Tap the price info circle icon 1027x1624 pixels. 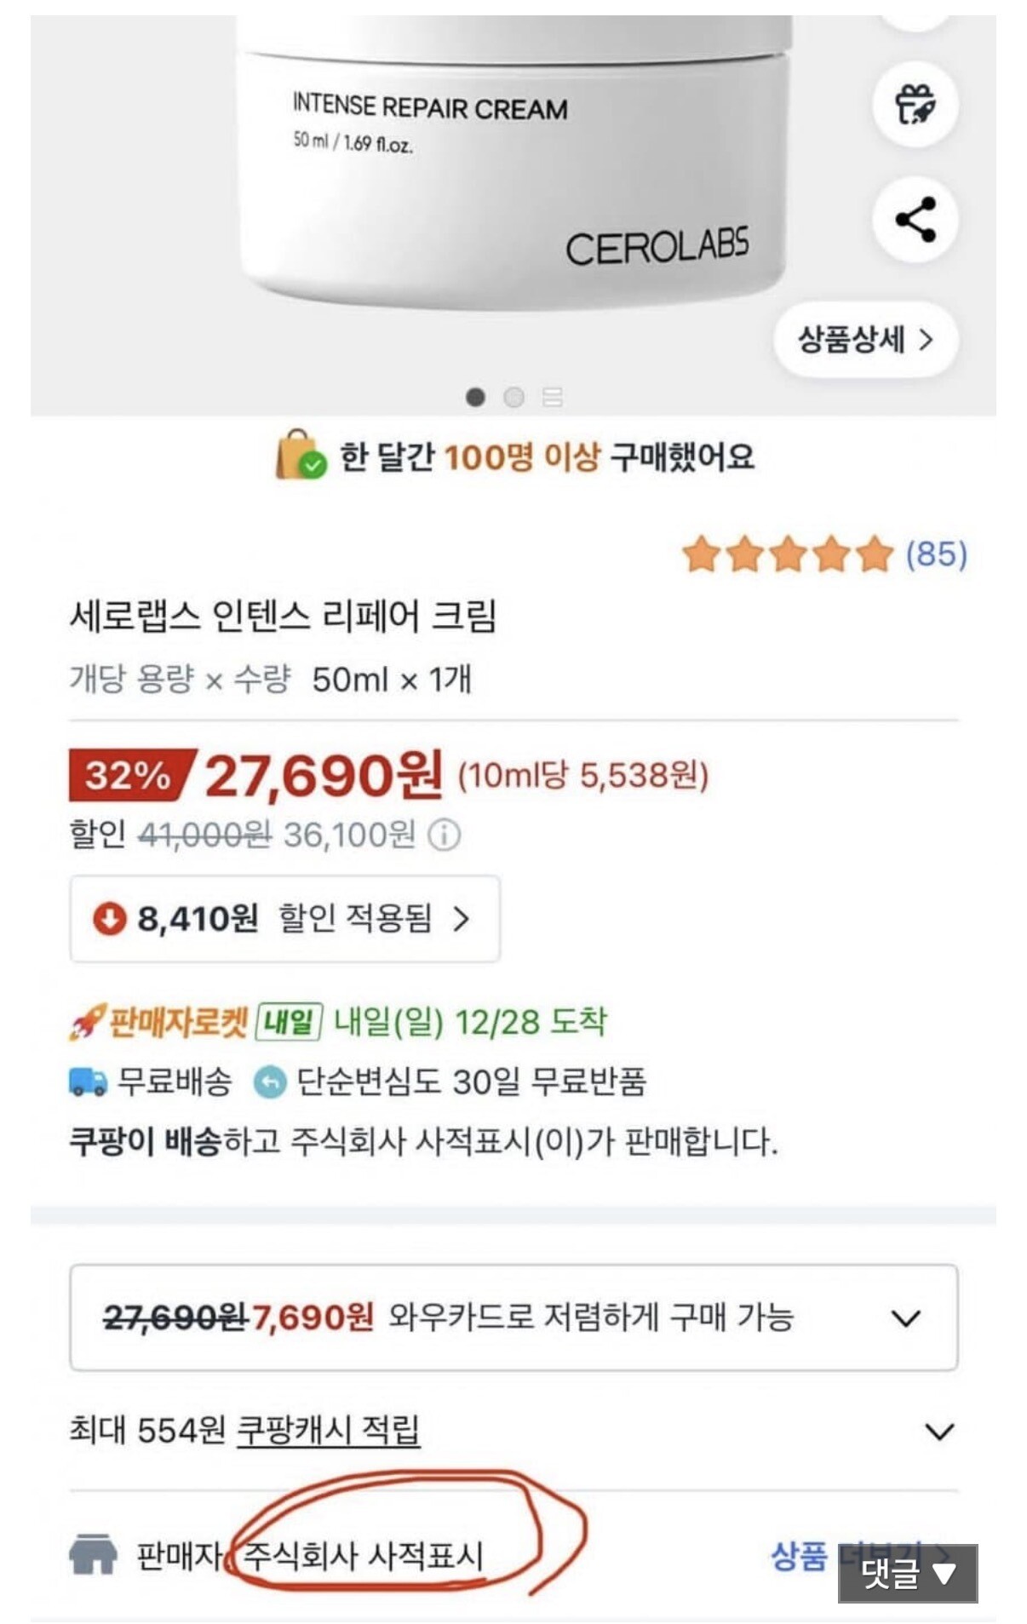[444, 835]
